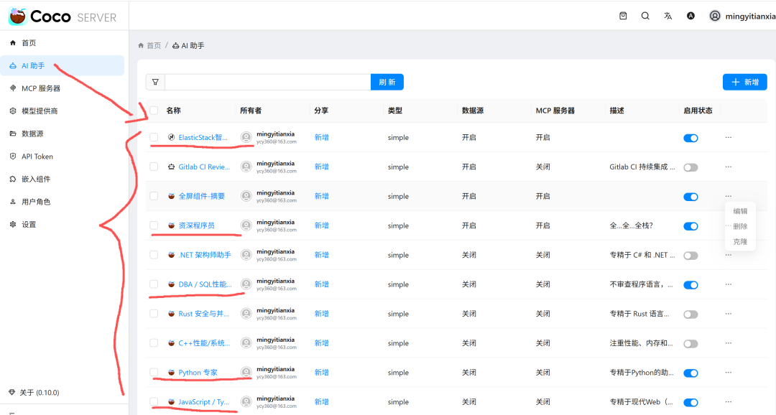Open more options for ElasticStack row
The width and height of the screenshot is (776, 415).
[x=728, y=137]
